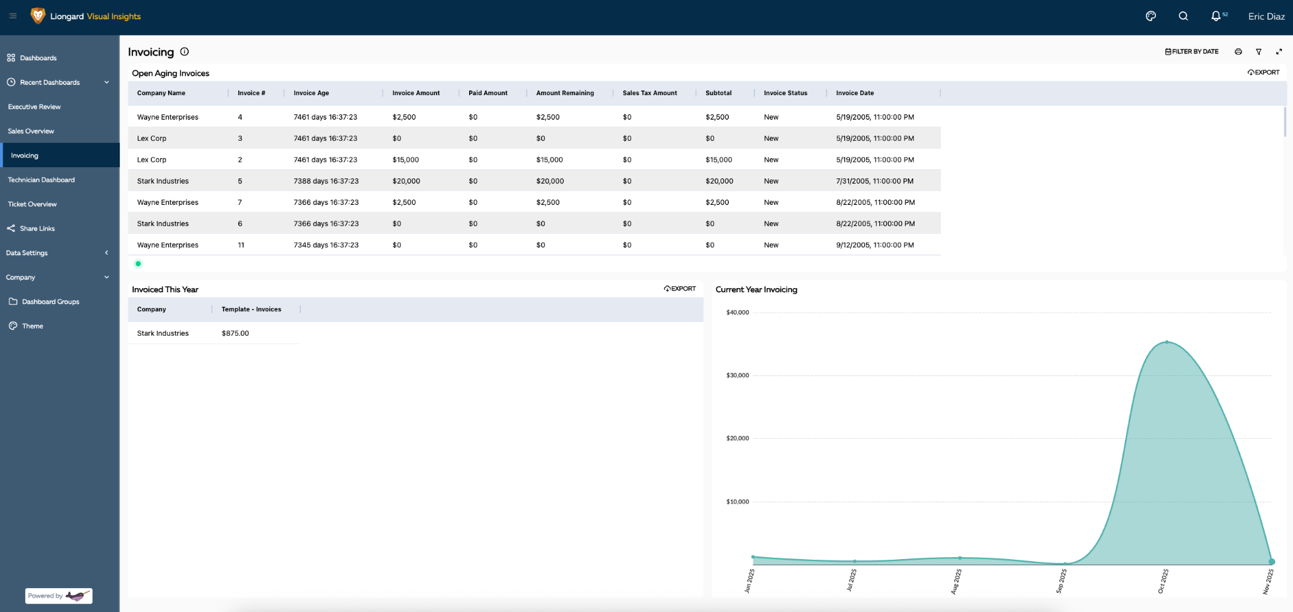The width and height of the screenshot is (1293, 612).
Task: Click the October peak on Current Year Invoicing chart
Action: point(1167,343)
